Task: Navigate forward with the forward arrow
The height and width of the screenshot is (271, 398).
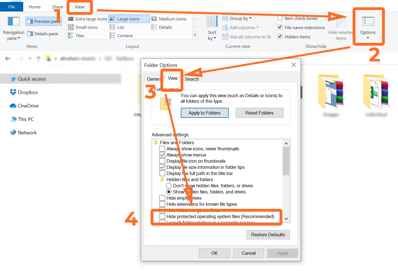Action: tap(20, 59)
